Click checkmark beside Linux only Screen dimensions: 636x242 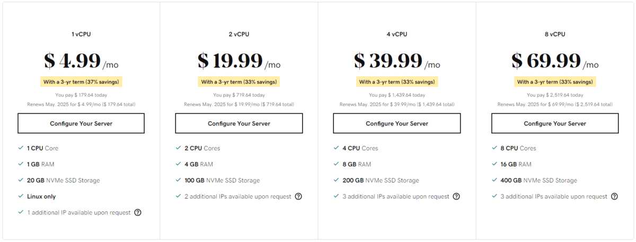[x=21, y=196]
